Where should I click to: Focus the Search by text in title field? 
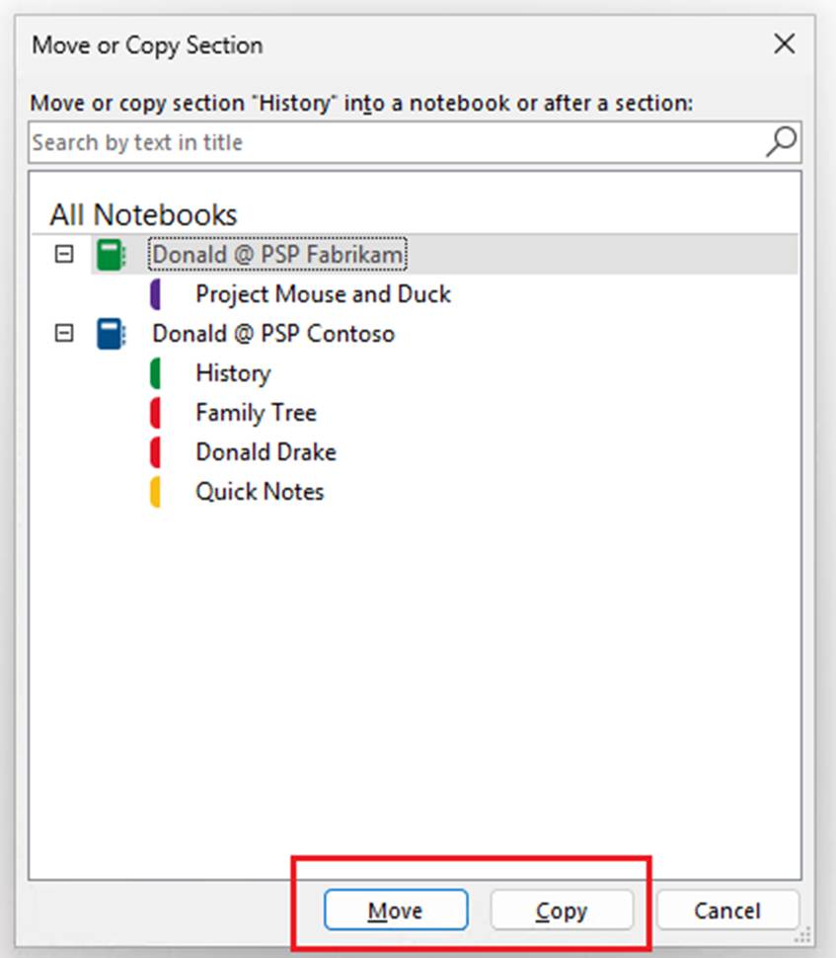click(x=395, y=142)
